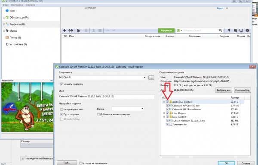Click the Размер column header in the torrent list

point(170,36)
